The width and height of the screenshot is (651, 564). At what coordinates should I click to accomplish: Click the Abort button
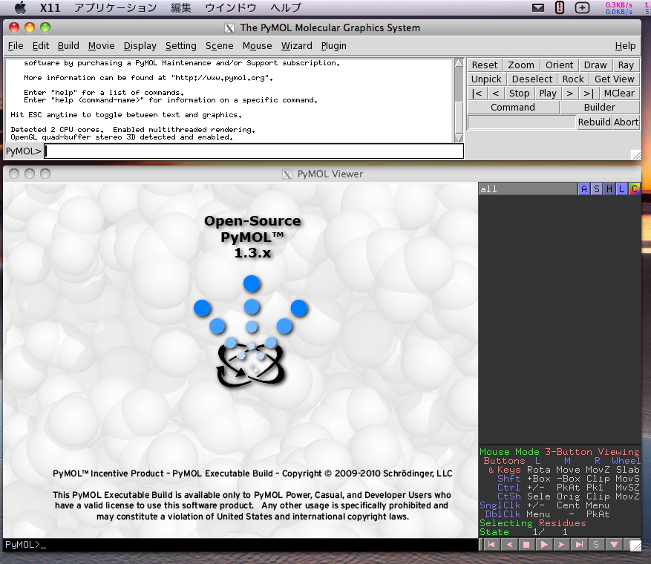point(626,122)
